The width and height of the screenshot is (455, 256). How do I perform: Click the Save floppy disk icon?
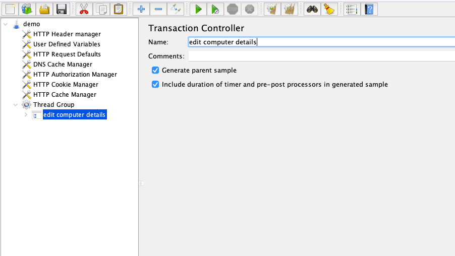click(62, 9)
